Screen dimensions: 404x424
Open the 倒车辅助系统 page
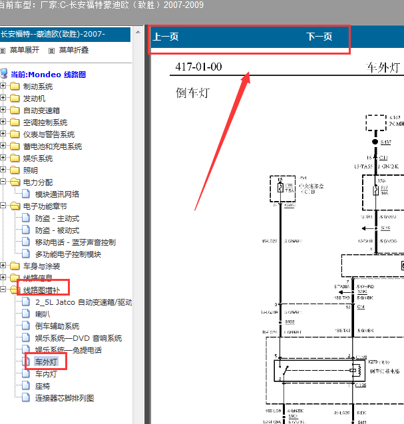click(57, 326)
